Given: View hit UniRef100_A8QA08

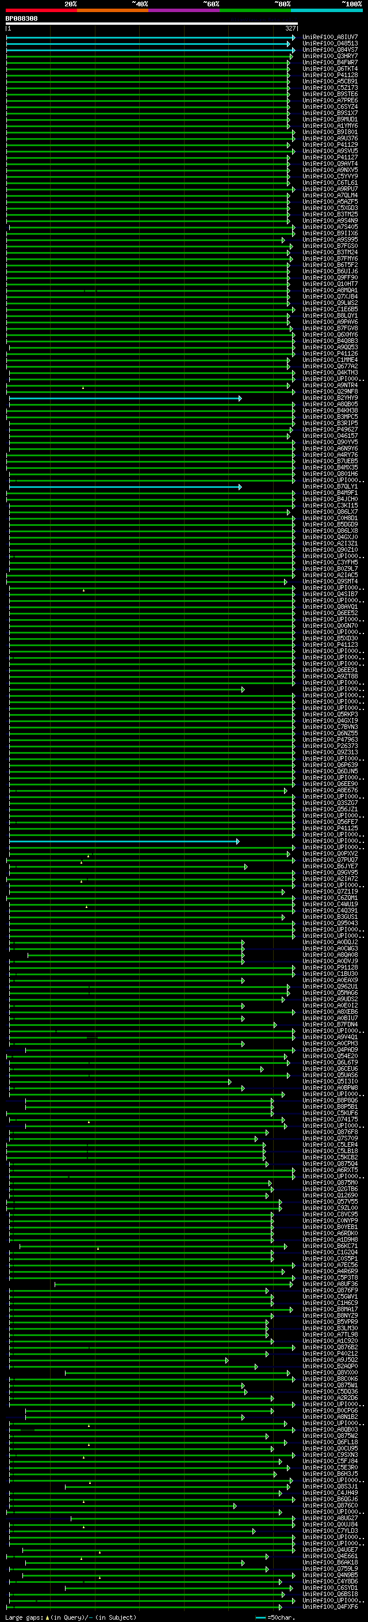Looking at the screenshot, I should click(x=330, y=955).
